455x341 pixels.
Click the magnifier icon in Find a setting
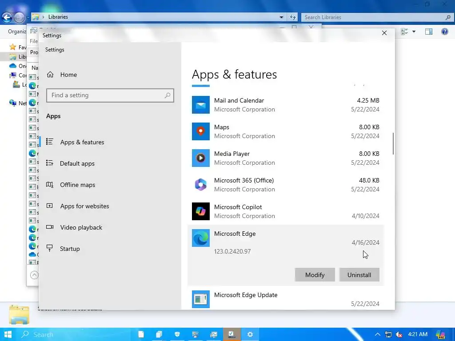click(167, 95)
